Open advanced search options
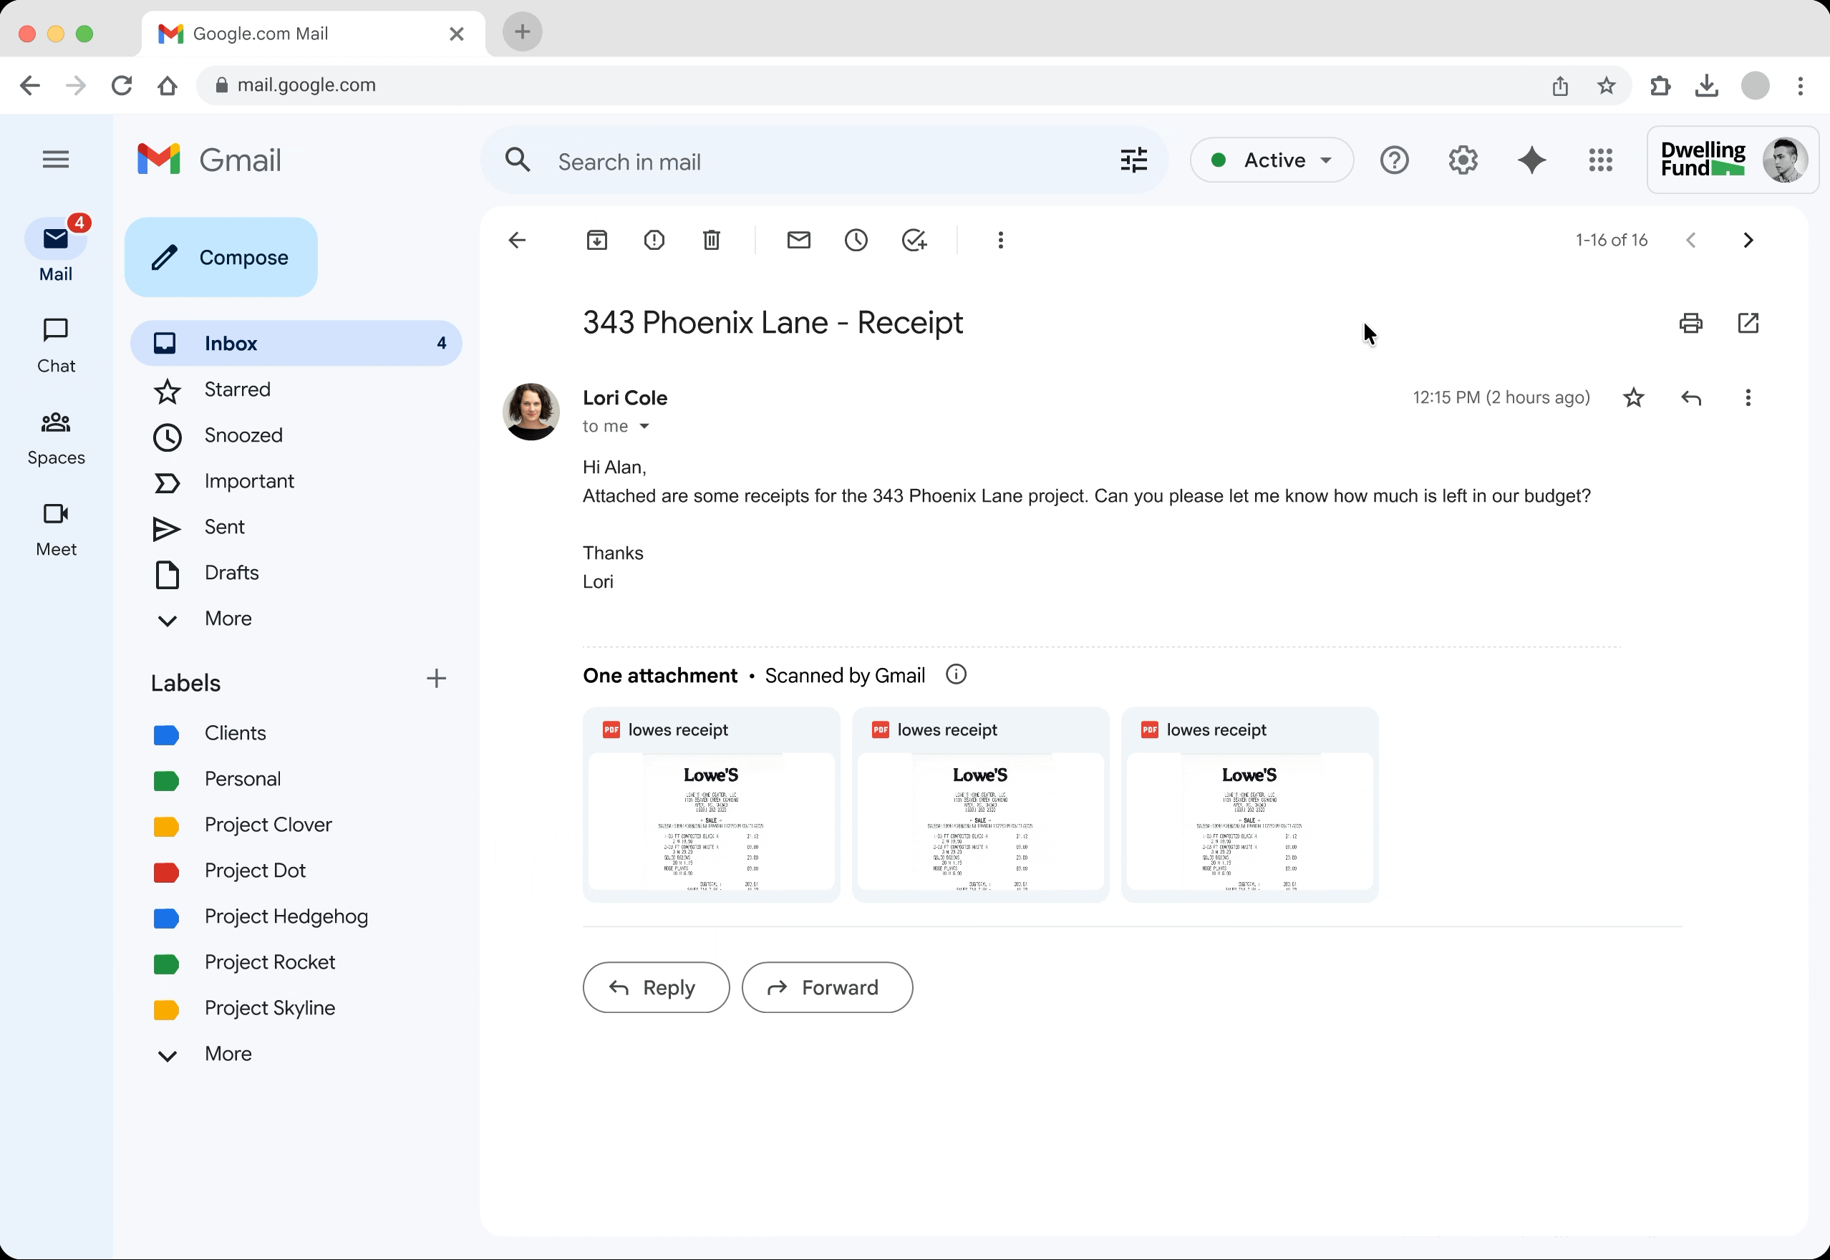The image size is (1830, 1260). click(x=1133, y=160)
